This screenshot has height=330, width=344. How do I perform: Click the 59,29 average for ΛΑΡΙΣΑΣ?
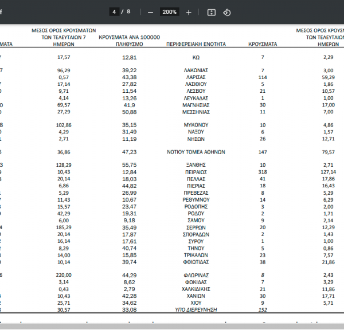click(329, 77)
